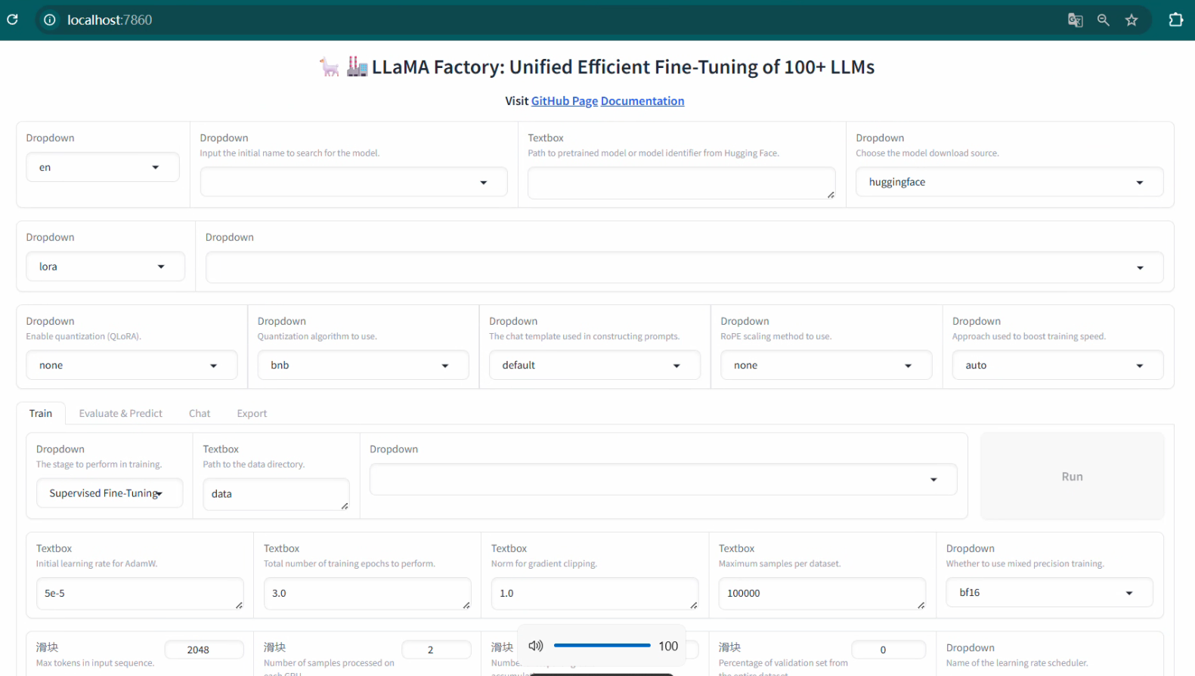Expand the model name search dropdown
This screenshot has height=676, width=1195.
click(x=354, y=182)
